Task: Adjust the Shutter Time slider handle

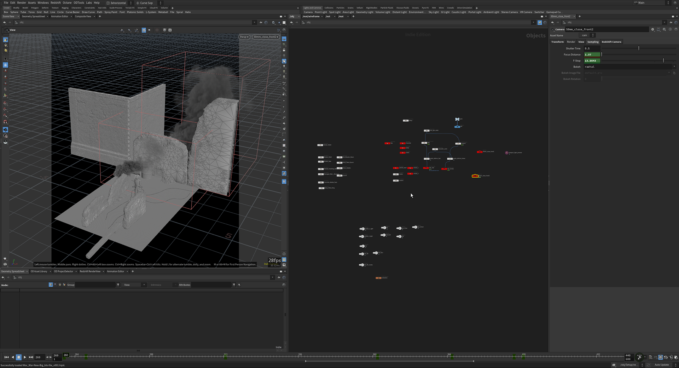Action: click(x=639, y=48)
